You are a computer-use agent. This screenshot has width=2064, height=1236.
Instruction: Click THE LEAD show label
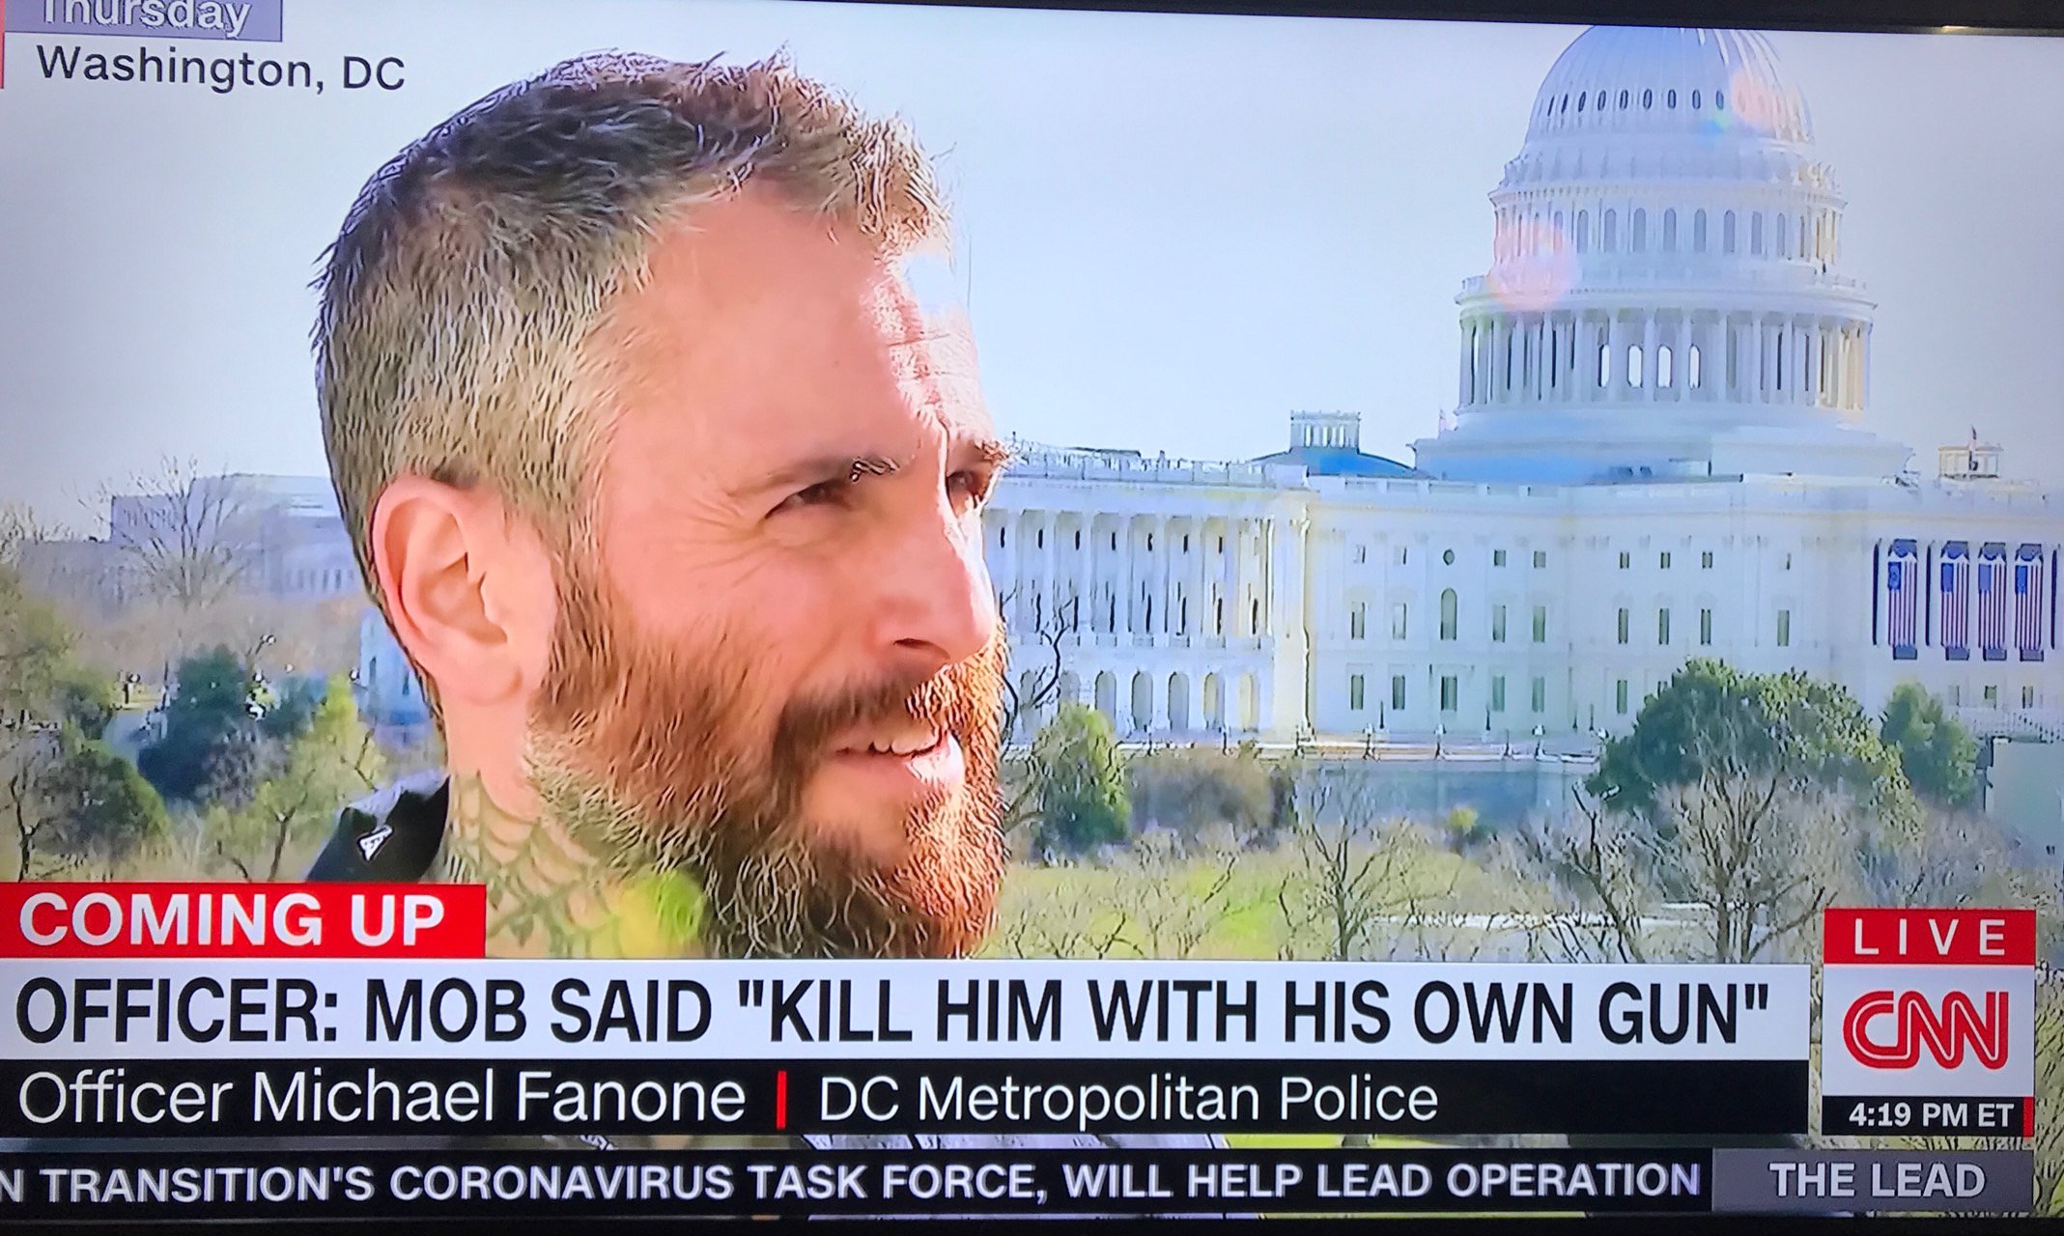pyautogui.click(x=1876, y=1180)
